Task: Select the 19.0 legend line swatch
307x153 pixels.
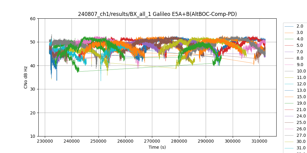Action: point(289,103)
